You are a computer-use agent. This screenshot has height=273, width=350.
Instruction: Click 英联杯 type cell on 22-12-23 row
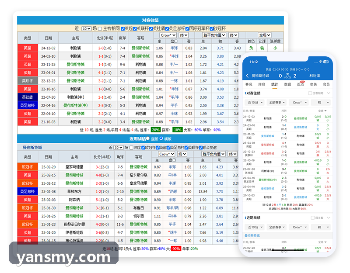(28, 81)
